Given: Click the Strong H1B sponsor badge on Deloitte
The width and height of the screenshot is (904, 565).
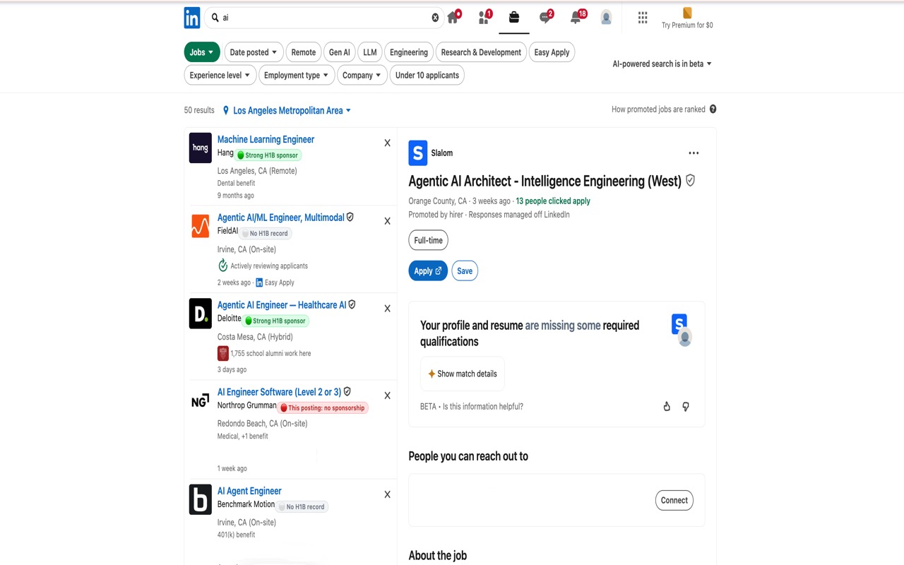Looking at the screenshot, I should [275, 321].
